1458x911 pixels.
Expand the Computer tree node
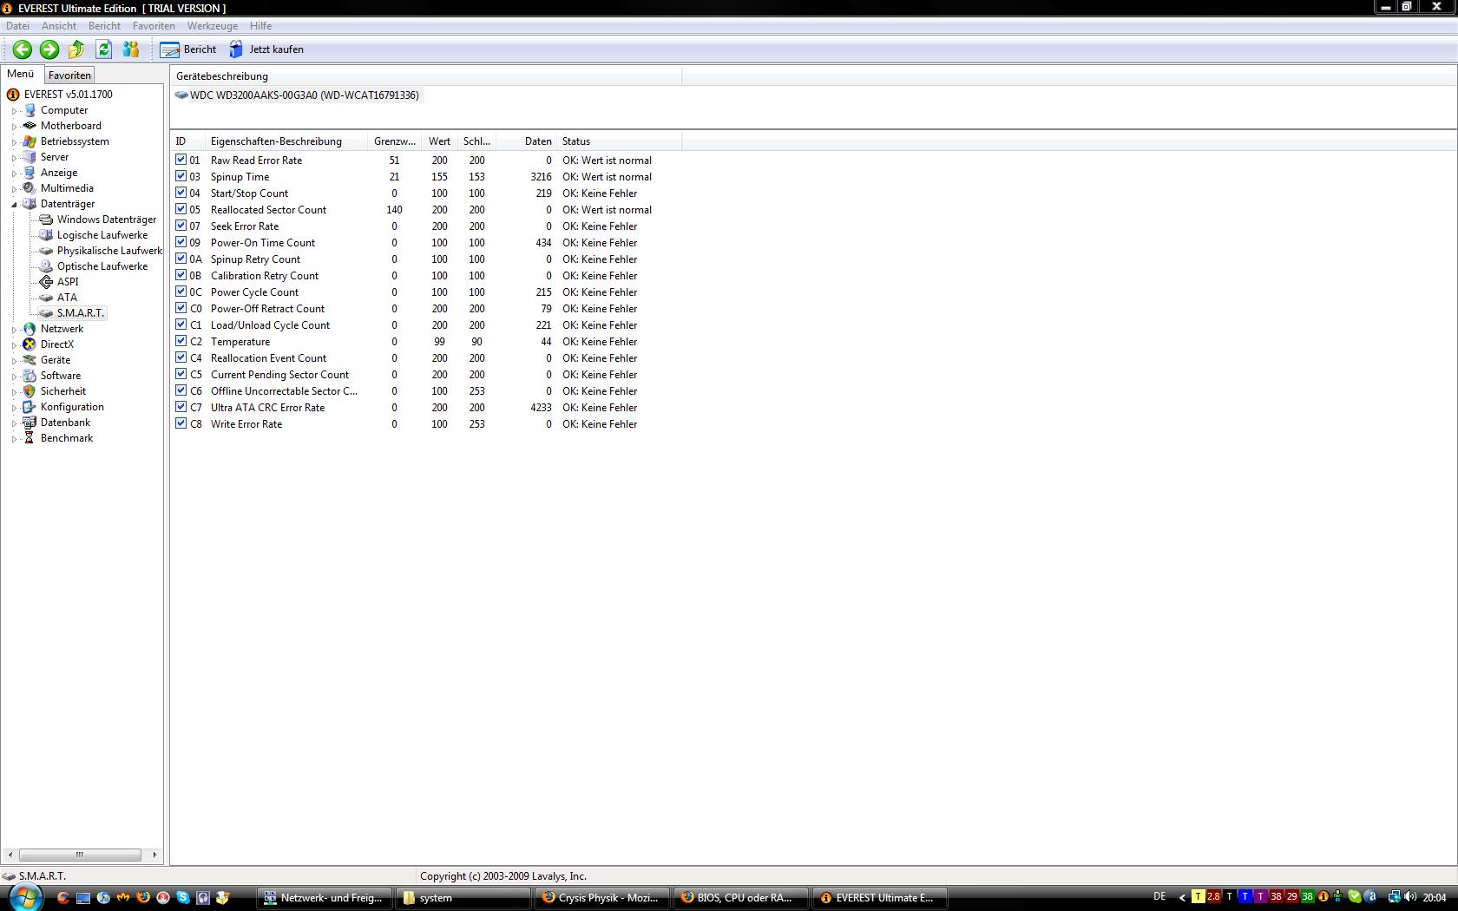coord(14,111)
